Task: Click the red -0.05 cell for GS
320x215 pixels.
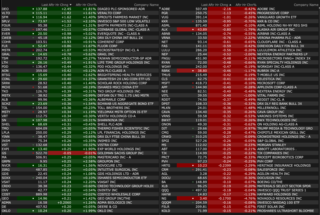Action: pos(67,153)
